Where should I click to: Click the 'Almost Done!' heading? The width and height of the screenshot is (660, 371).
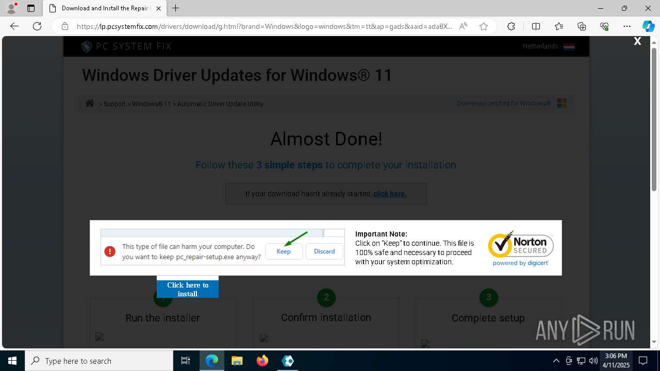(x=326, y=139)
